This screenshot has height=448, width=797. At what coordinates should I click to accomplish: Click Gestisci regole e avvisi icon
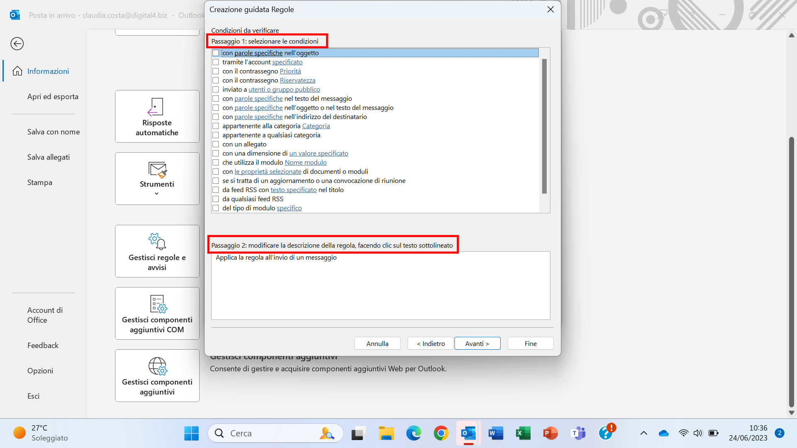point(157,241)
